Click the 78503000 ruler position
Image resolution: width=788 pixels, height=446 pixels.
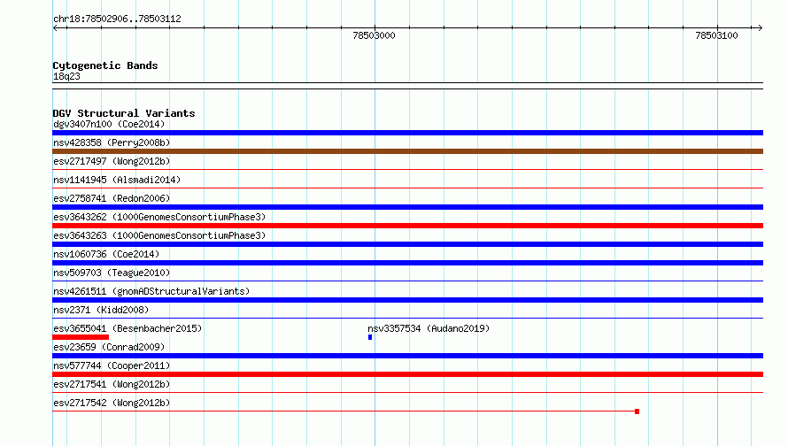tap(374, 35)
